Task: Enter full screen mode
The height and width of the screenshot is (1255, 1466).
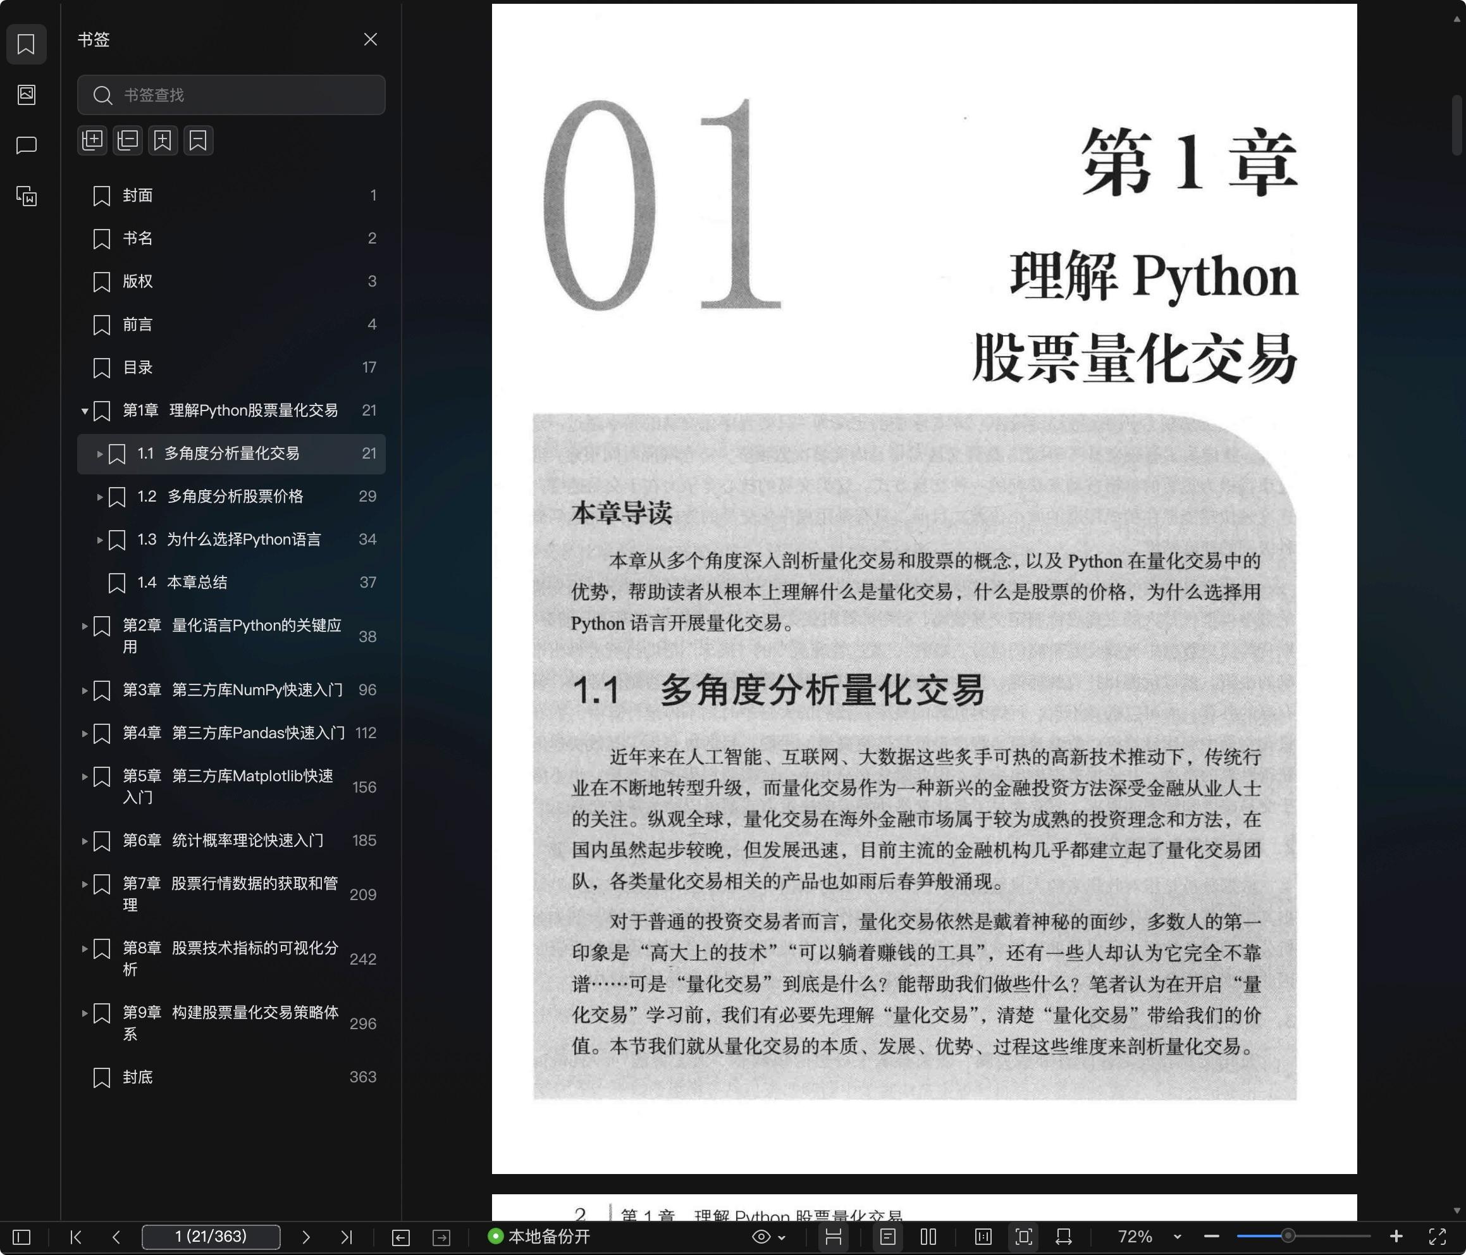Action: [1437, 1237]
